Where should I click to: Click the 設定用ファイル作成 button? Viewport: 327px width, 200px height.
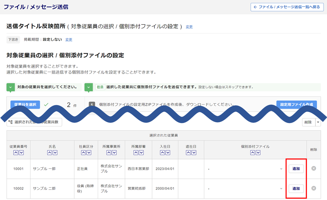pyautogui.click(x=296, y=105)
